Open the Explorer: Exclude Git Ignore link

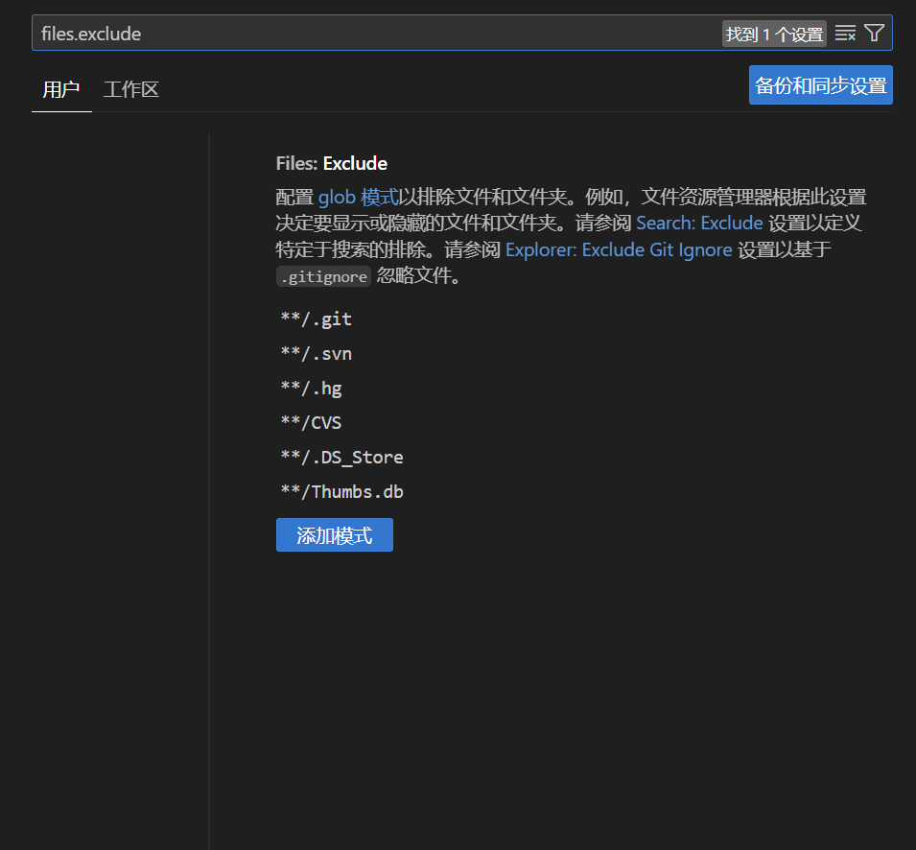click(619, 249)
